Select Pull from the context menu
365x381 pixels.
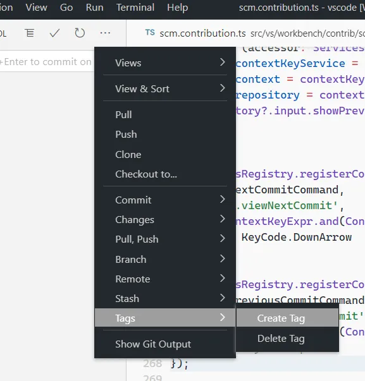tap(165, 115)
